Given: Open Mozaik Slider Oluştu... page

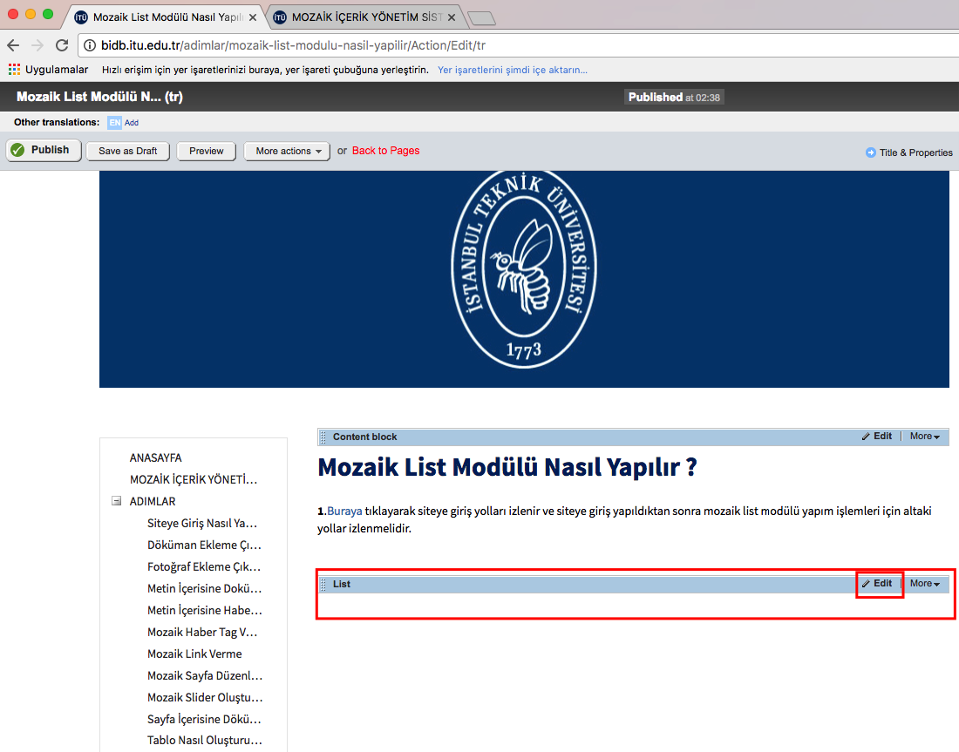Looking at the screenshot, I should [x=205, y=698].
